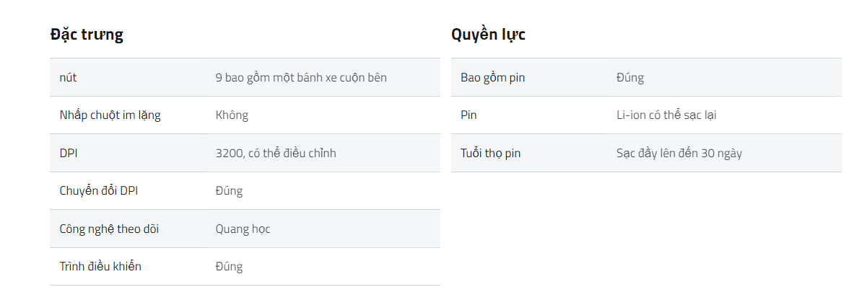
Task: Click the Đúng value beside Bao gồm pin
Action: 630,77
